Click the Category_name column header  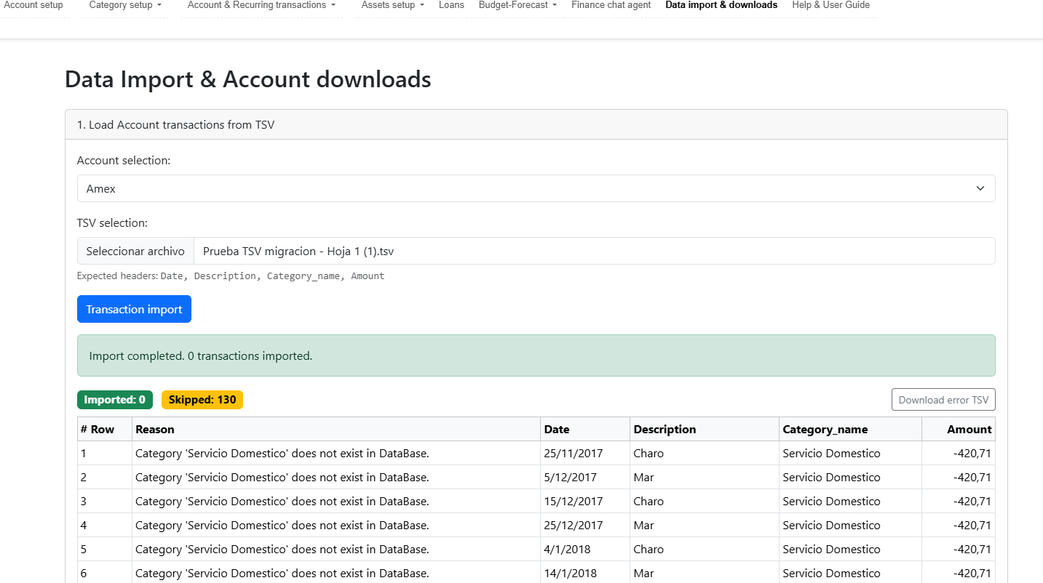pos(850,429)
